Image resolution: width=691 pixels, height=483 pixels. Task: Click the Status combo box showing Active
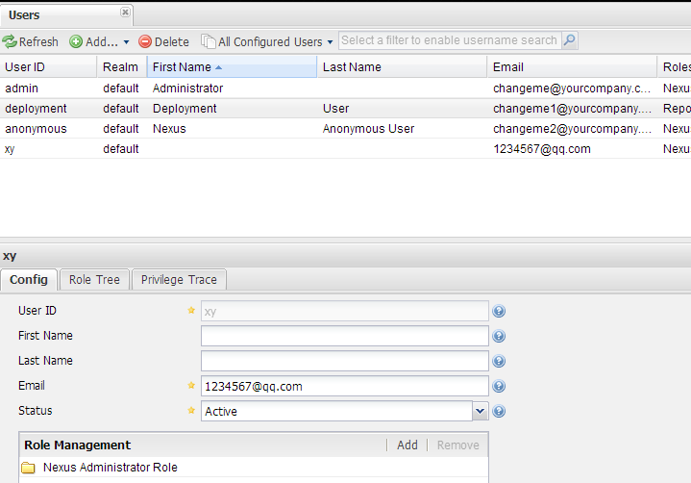pos(336,411)
